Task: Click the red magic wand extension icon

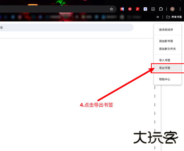Action: point(138,9)
